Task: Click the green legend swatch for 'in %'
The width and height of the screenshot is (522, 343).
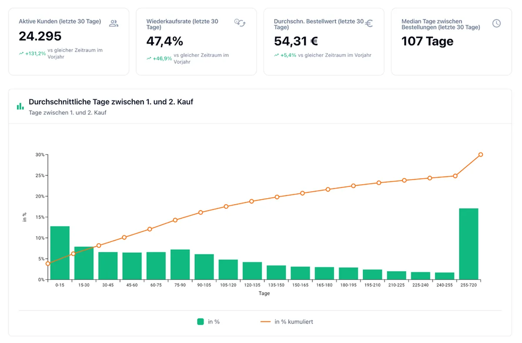Action: tap(201, 322)
